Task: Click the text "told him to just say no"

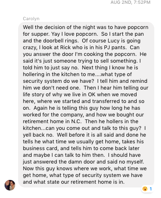Action: pos(51,68)
